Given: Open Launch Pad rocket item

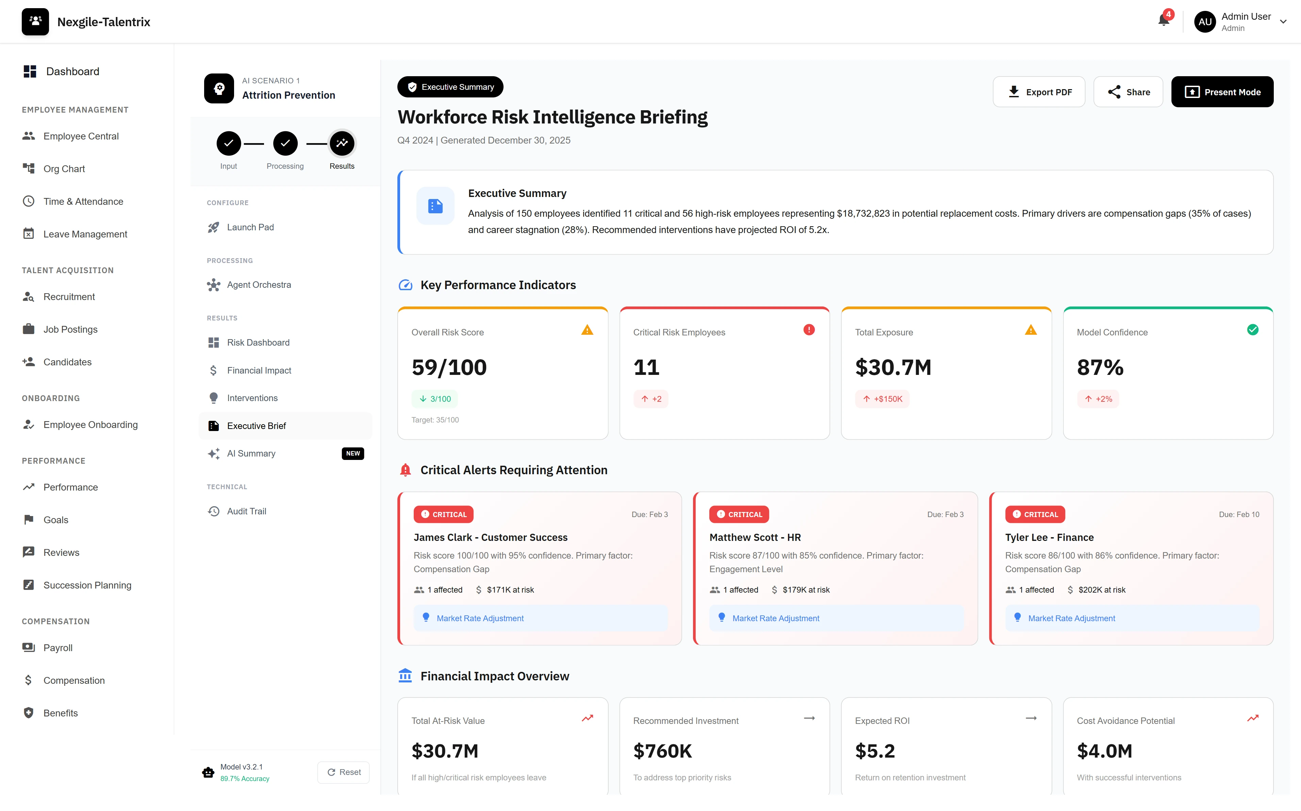Looking at the screenshot, I should [x=250, y=228].
